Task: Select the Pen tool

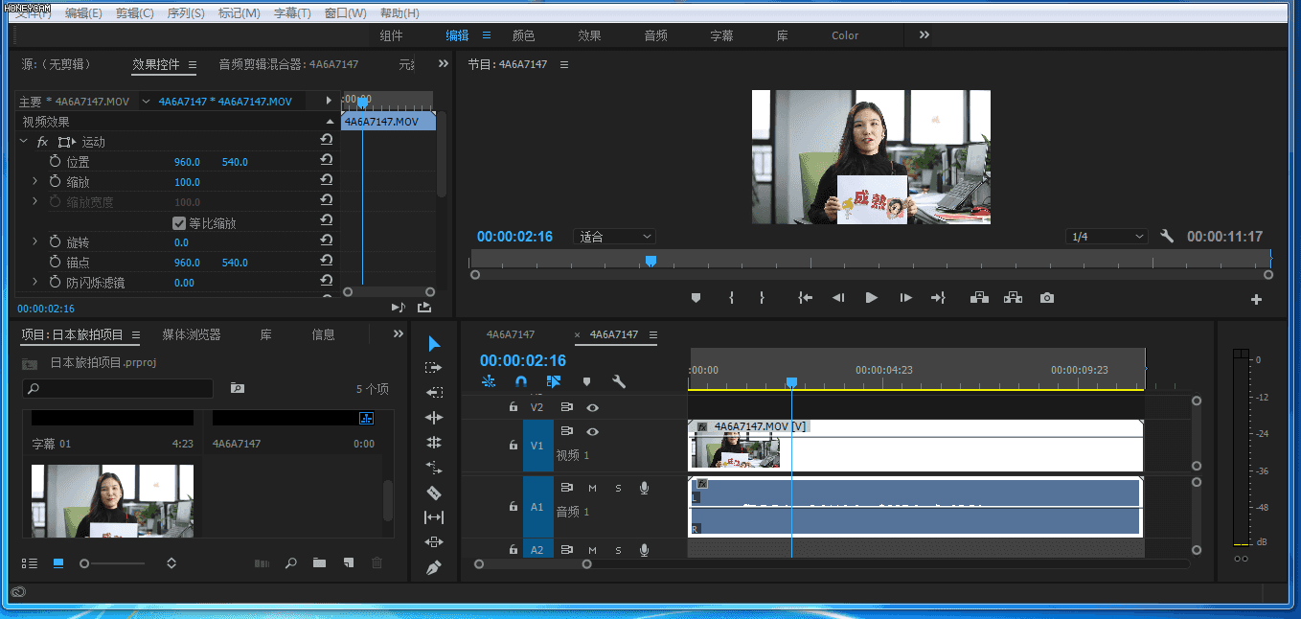Action: coord(434,568)
